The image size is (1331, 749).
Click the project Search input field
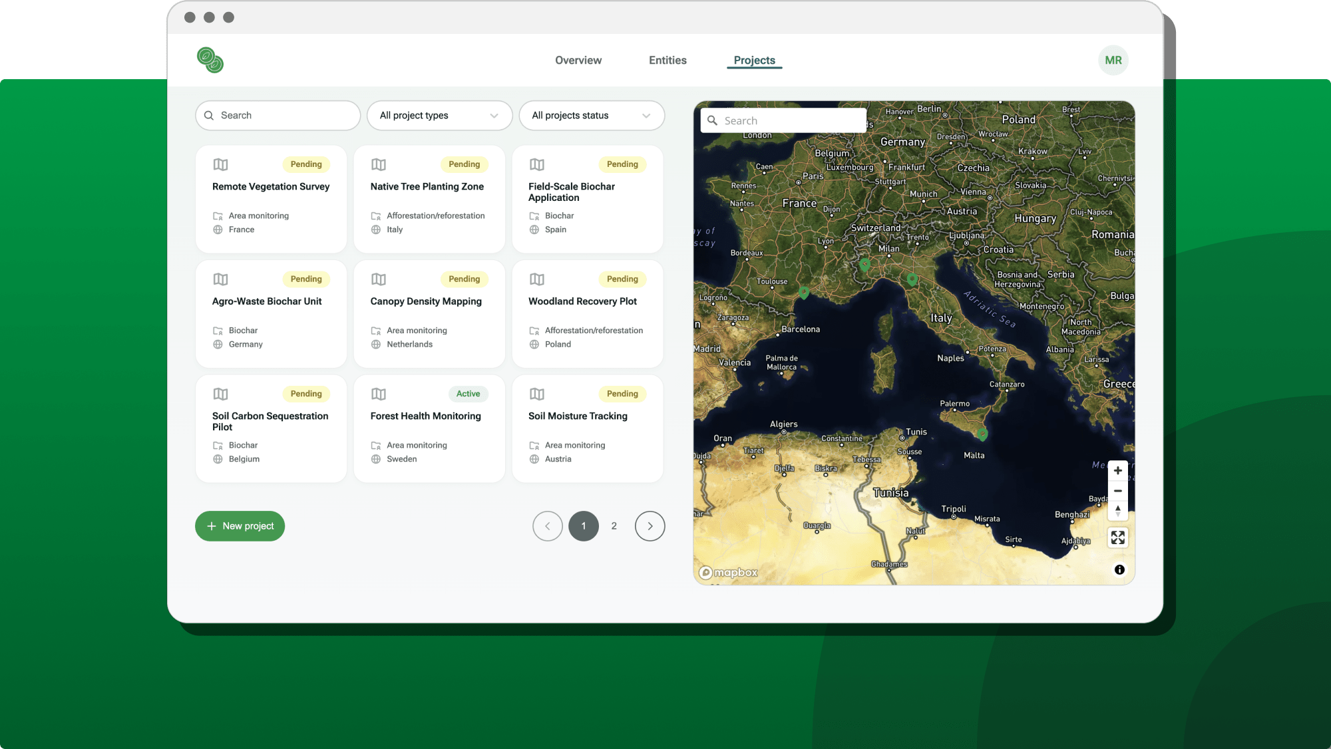pyautogui.click(x=278, y=115)
